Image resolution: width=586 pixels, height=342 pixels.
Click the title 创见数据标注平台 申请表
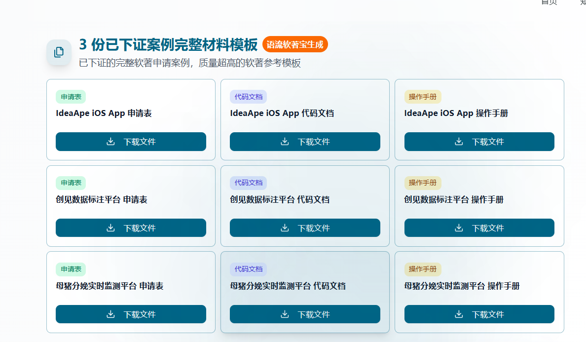click(102, 199)
